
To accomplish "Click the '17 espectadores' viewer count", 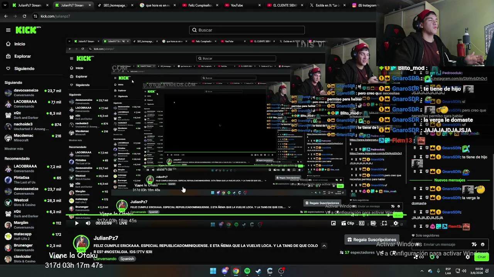I will pos(357,252).
